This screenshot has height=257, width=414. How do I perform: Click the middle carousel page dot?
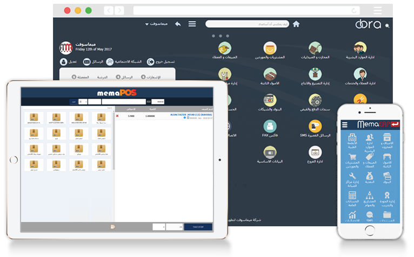pyautogui.click(x=220, y=36)
